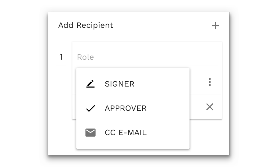
Task: Click the CC E-MAIL text label
Action: coord(125,133)
